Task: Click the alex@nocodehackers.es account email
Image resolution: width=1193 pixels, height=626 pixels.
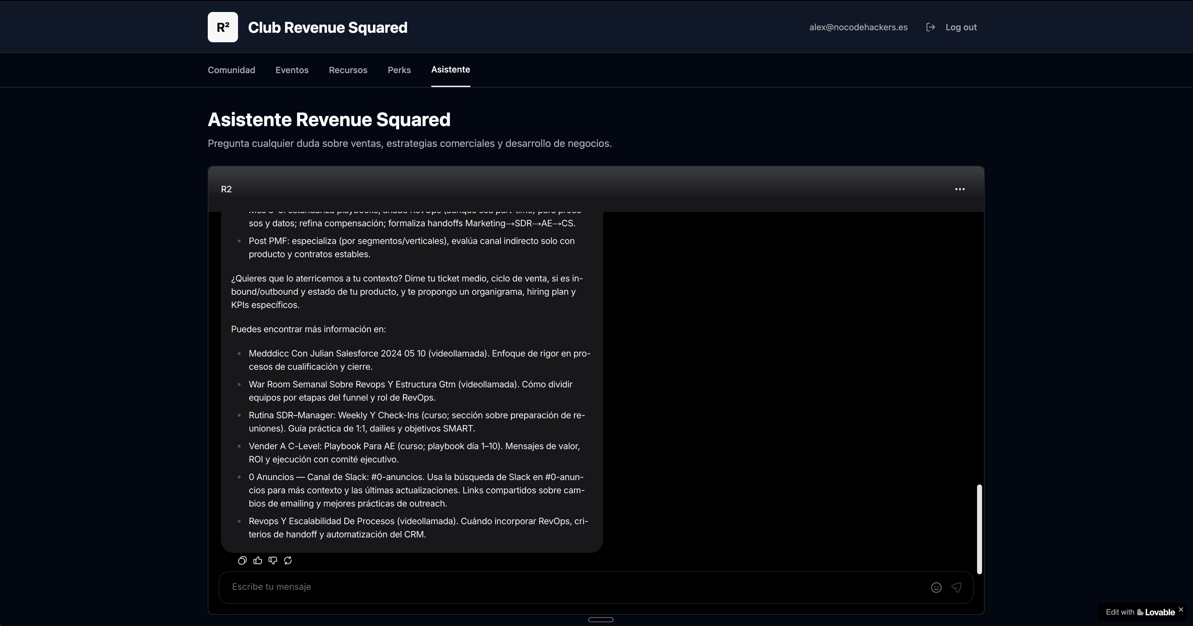Action: pos(858,27)
